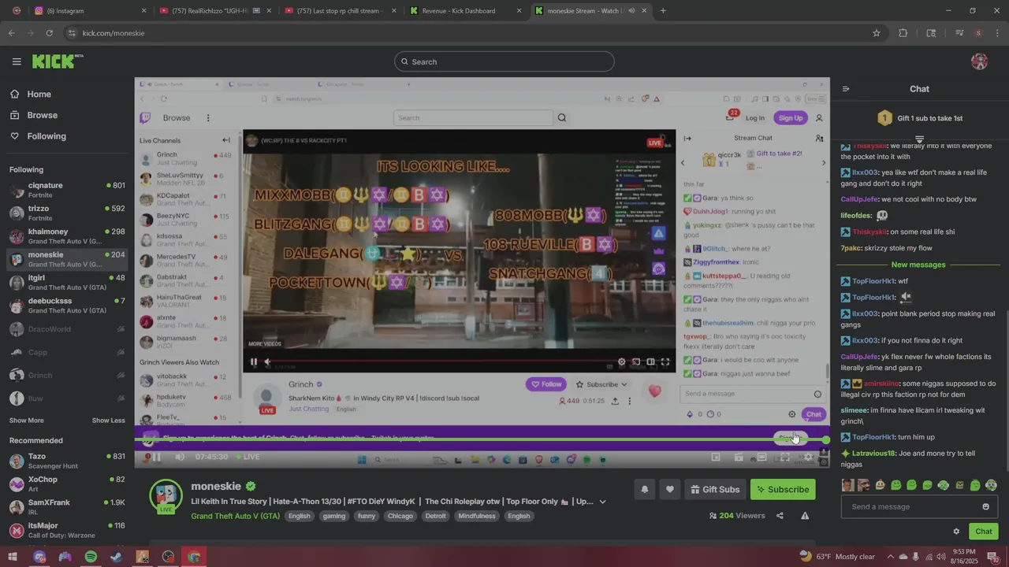Click the gaming tag
Viewport: 1009px width, 567px height.
click(334, 516)
